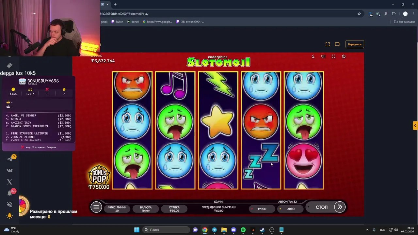Open Chrome extensions puzzle icon
This screenshot has width=418, height=235.
pyautogui.click(x=394, y=14)
